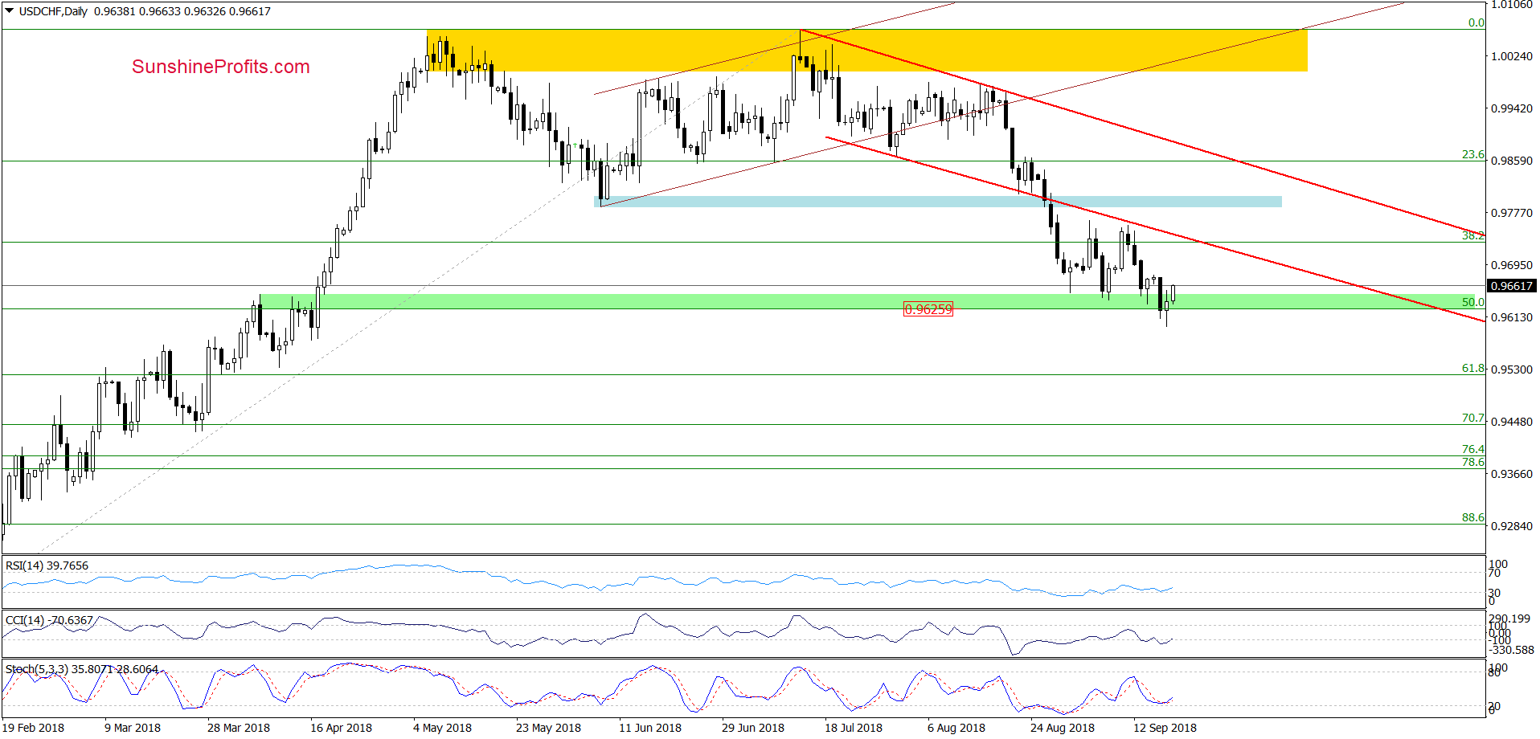
Task: Select the Stoch(5,3,3) indicator label
Action: click(82, 668)
